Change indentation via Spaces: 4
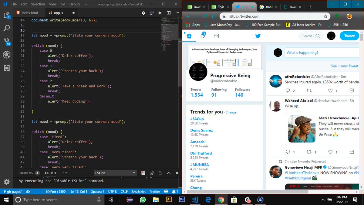This screenshot has height=205, width=364. [x=98, y=192]
